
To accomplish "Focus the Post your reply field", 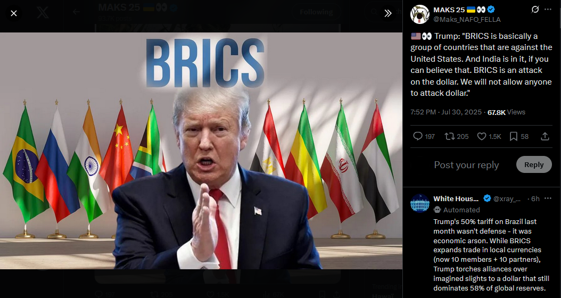I will (466, 165).
